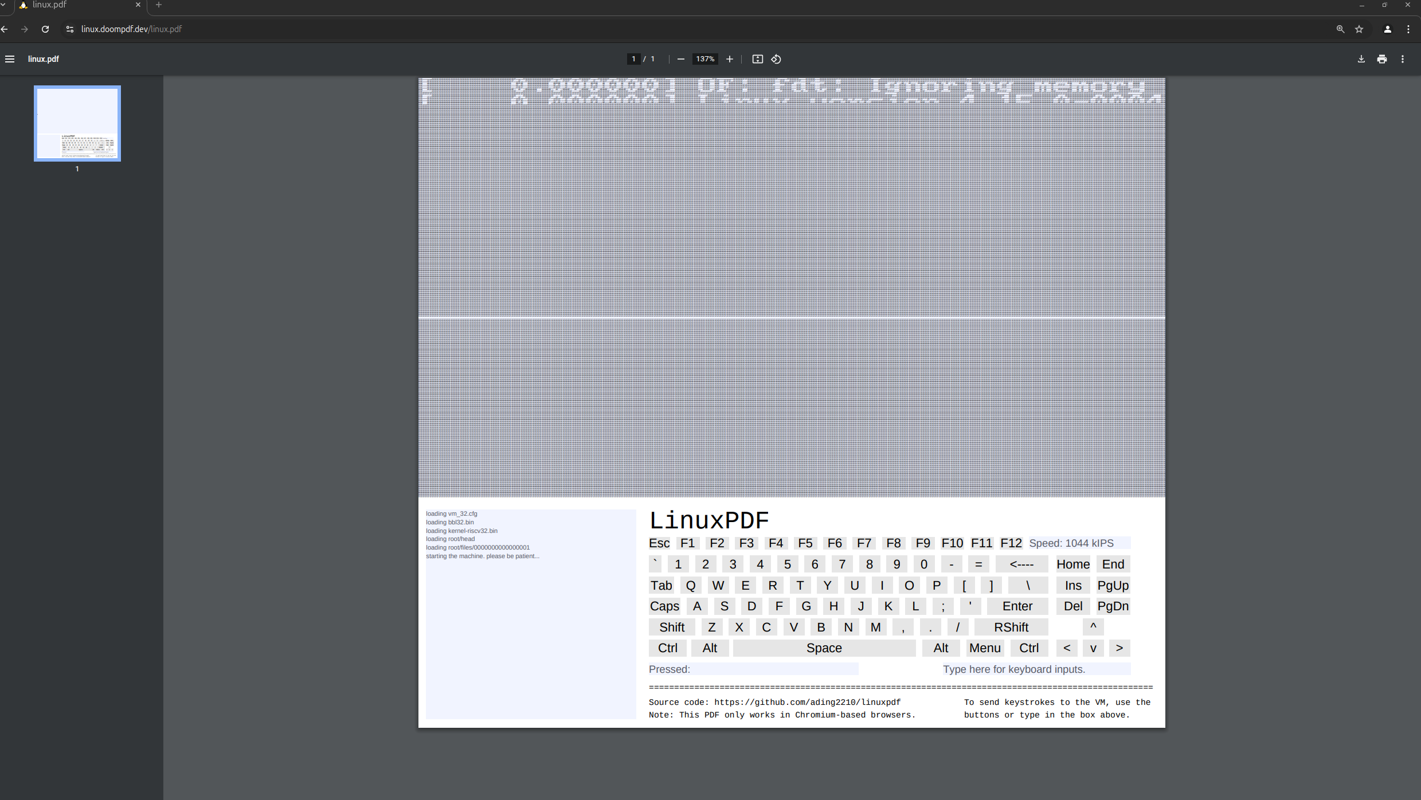
Task: Toggle Caps on the virtual keyboard
Action: pos(664,606)
